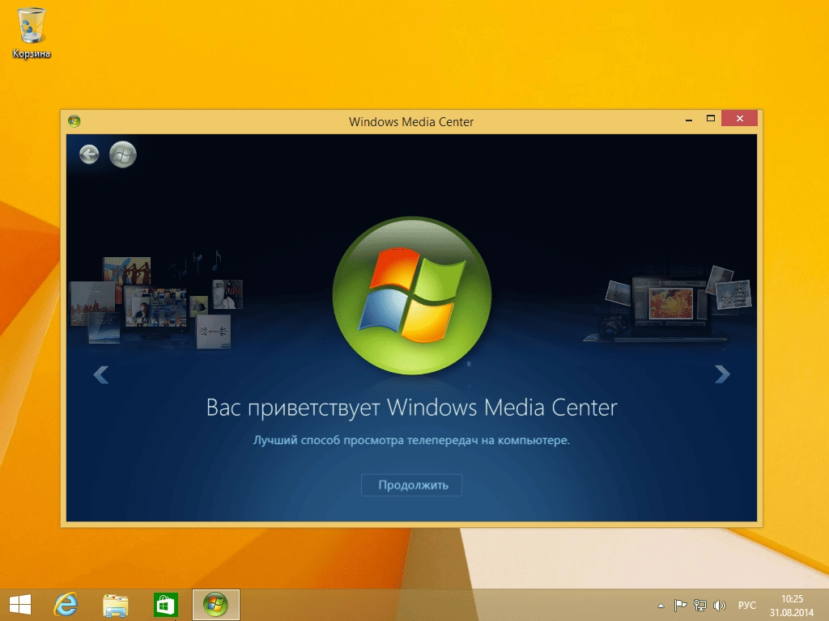The width and height of the screenshot is (829, 621).
Task: Select the music albums collage thumbnail
Action: click(156, 301)
